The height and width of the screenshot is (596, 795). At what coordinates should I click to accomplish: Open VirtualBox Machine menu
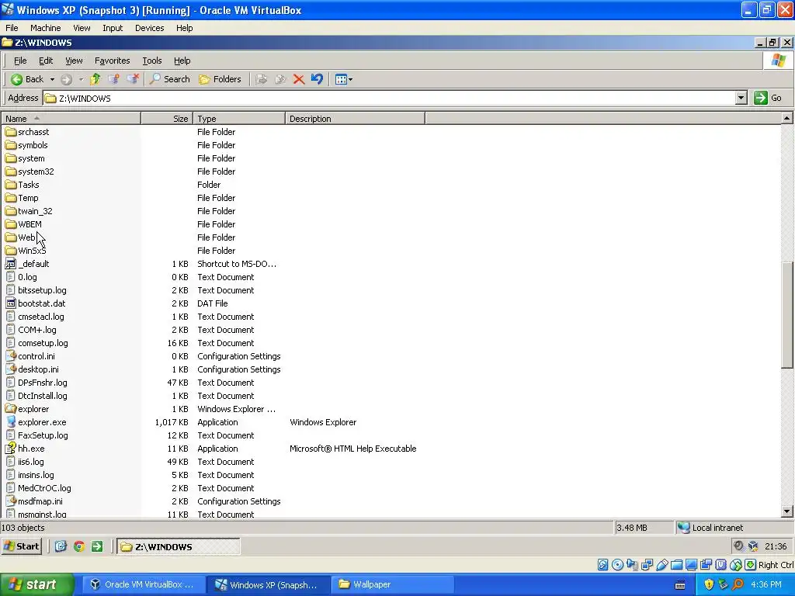(x=45, y=28)
